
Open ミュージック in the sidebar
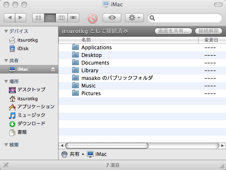click(29, 115)
